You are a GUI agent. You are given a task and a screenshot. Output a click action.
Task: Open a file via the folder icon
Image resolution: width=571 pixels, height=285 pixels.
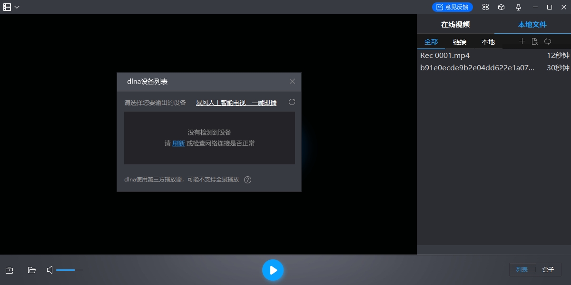(31, 270)
